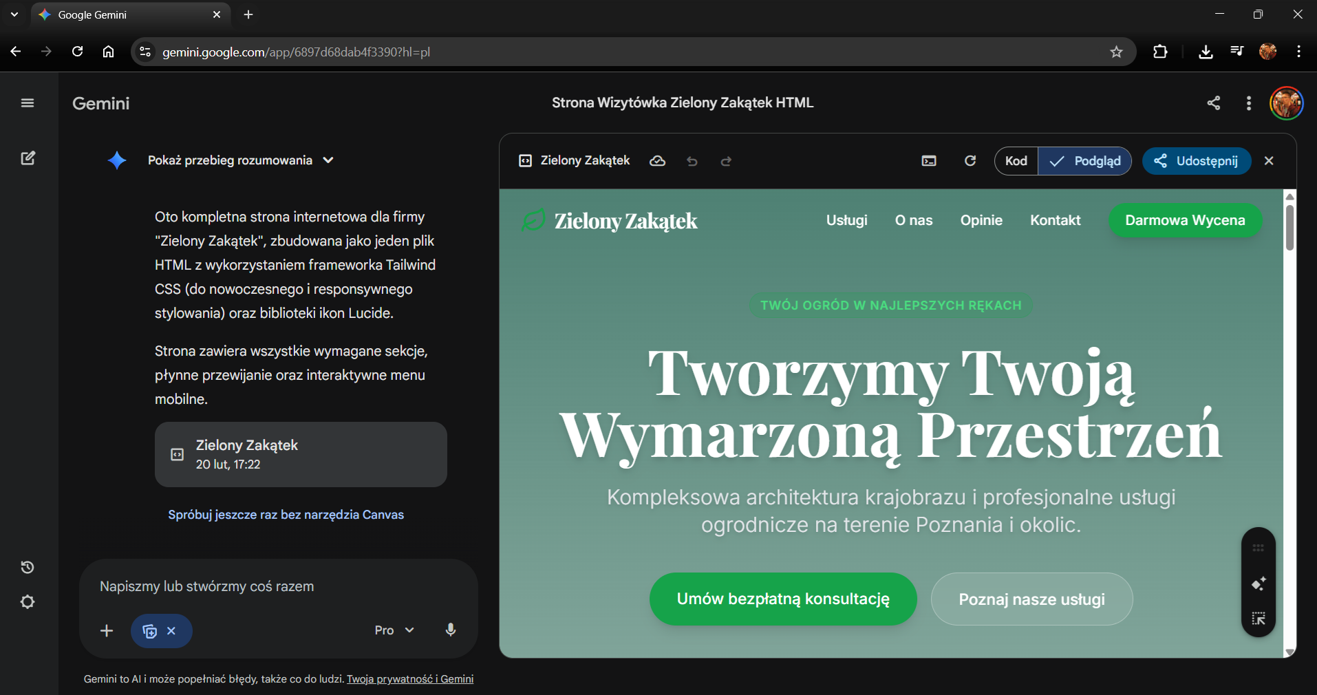Refresh the Canvas preview
The width and height of the screenshot is (1317, 695).
[970, 161]
